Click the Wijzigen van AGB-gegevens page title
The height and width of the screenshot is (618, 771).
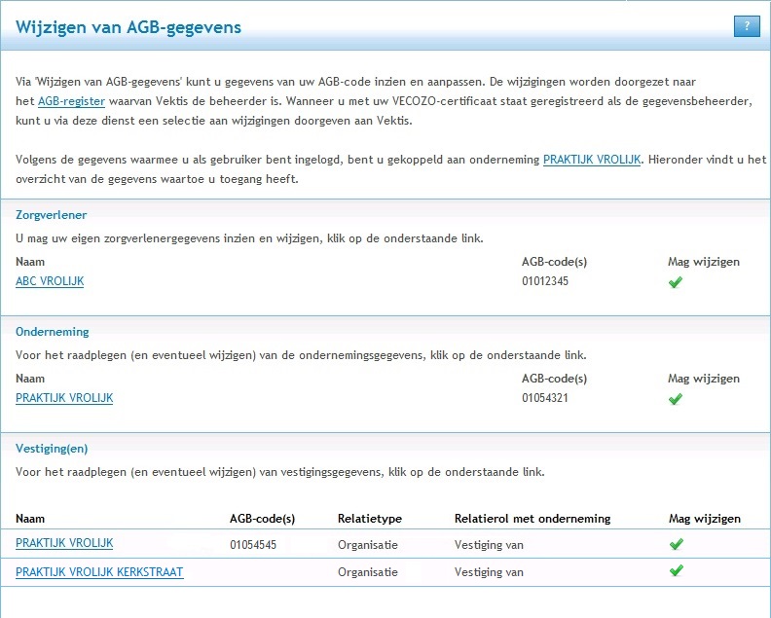click(x=128, y=27)
